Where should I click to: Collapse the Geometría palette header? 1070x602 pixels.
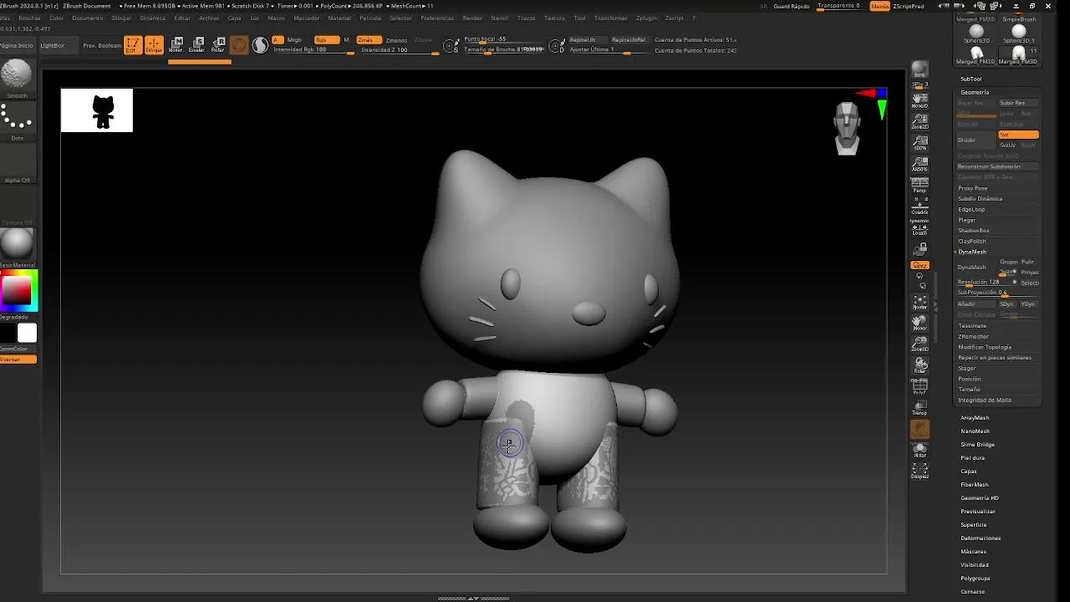pos(975,92)
